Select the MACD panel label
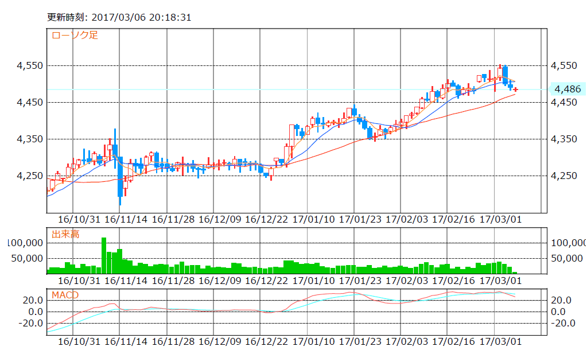The height and width of the screenshot is (358, 587). click(x=65, y=295)
